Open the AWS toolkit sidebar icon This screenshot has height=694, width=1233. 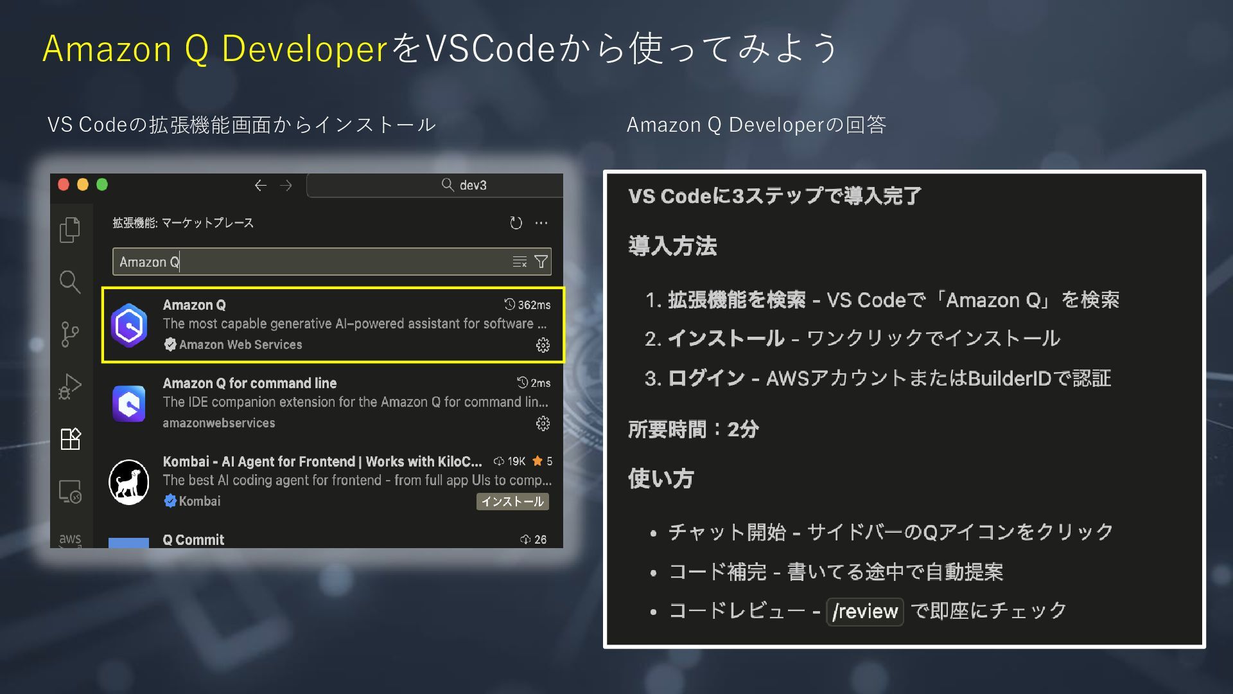[x=70, y=538]
